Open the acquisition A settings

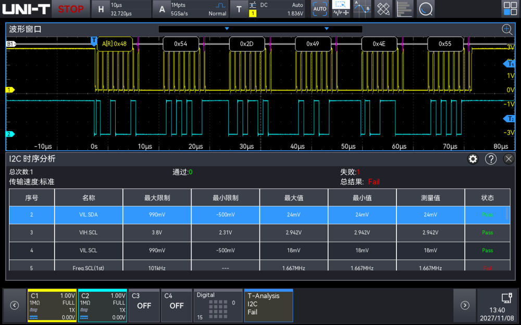[190, 9]
